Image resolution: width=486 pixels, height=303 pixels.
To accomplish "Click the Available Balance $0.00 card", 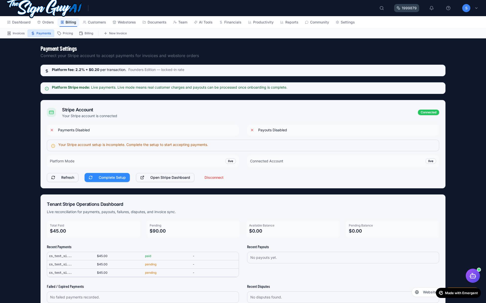I will tap(293, 229).
